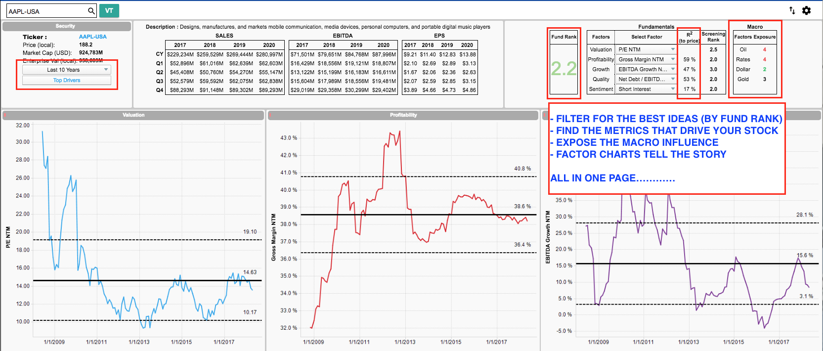Select the Oil macro factor row
This screenshot has height=351, width=823.
755,49
